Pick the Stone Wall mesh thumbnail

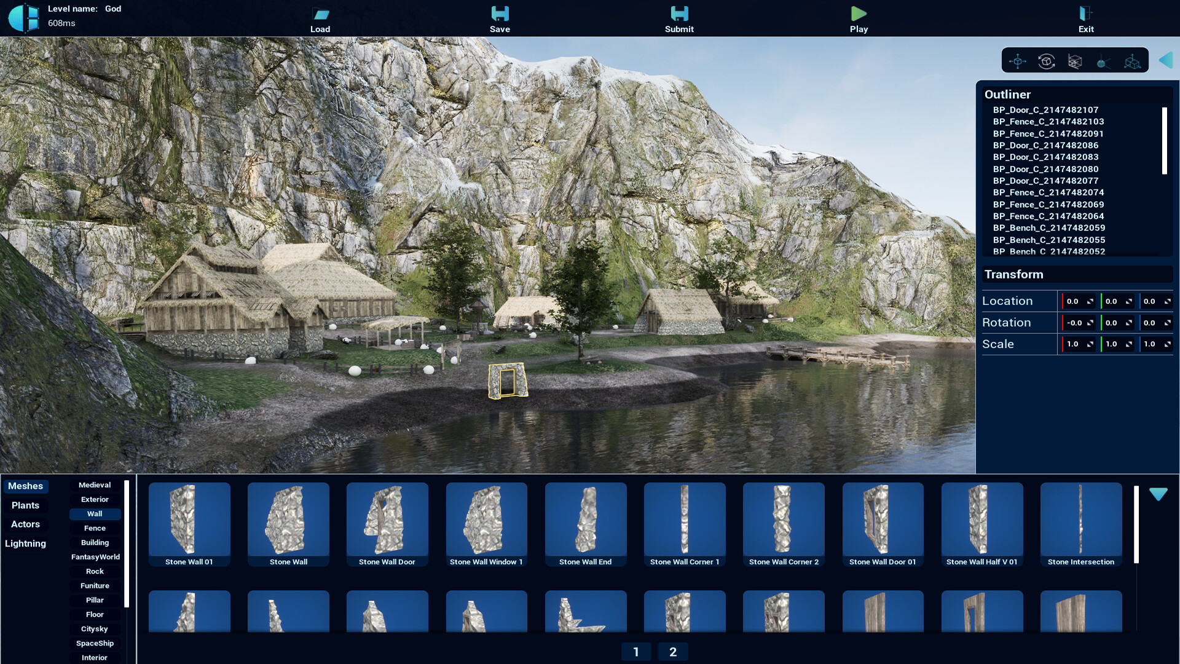(x=288, y=524)
